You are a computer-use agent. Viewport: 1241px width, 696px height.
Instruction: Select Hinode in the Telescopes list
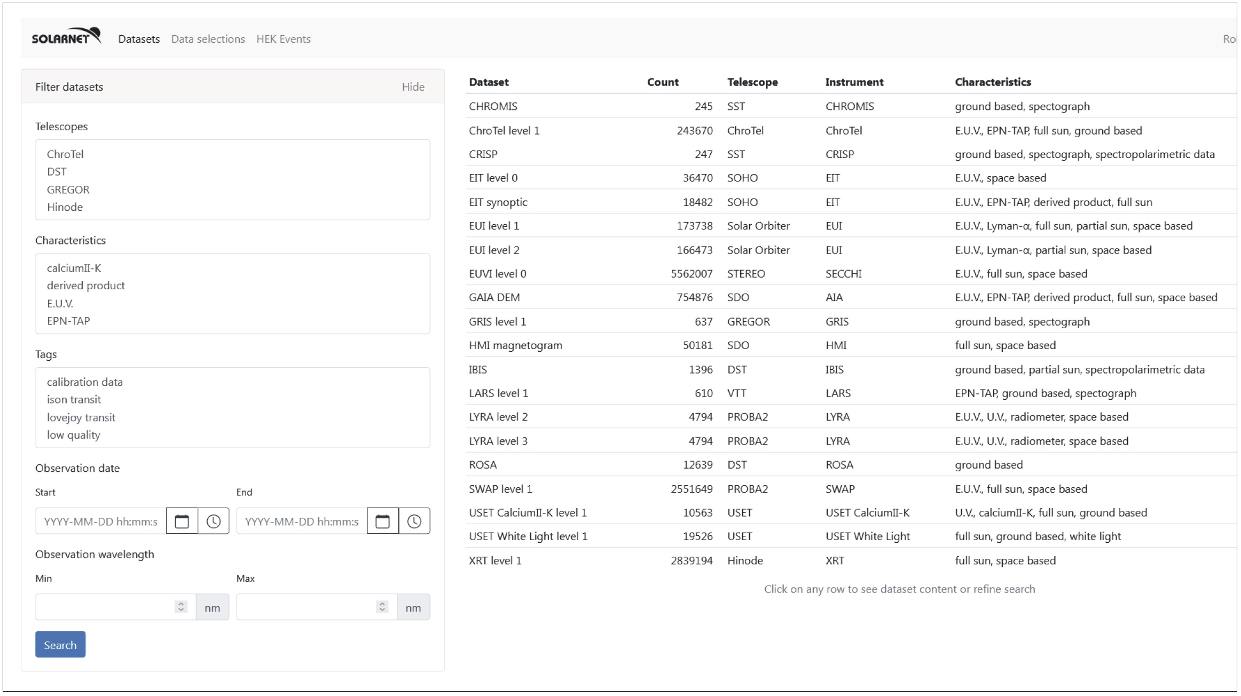pyautogui.click(x=65, y=207)
